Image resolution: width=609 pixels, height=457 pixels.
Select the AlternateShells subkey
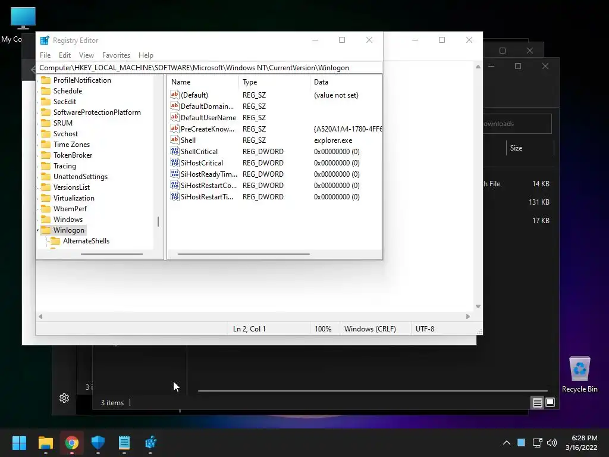point(86,241)
